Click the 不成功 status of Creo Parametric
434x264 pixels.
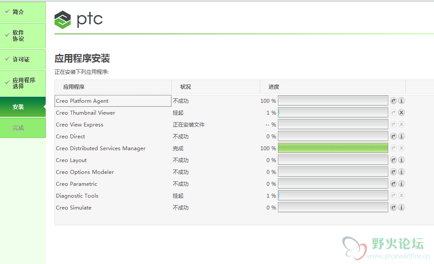pyautogui.click(x=180, y=184)
